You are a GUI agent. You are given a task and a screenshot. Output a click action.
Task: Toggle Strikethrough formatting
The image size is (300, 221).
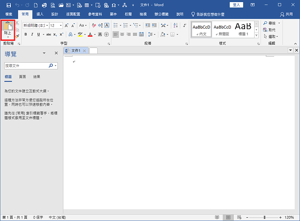click(49, 35)
